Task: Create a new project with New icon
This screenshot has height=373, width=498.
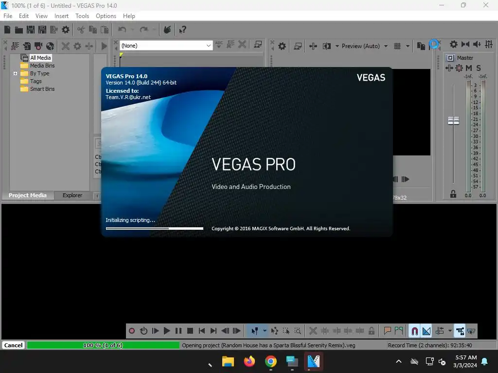Action: (x=7, y=30)
